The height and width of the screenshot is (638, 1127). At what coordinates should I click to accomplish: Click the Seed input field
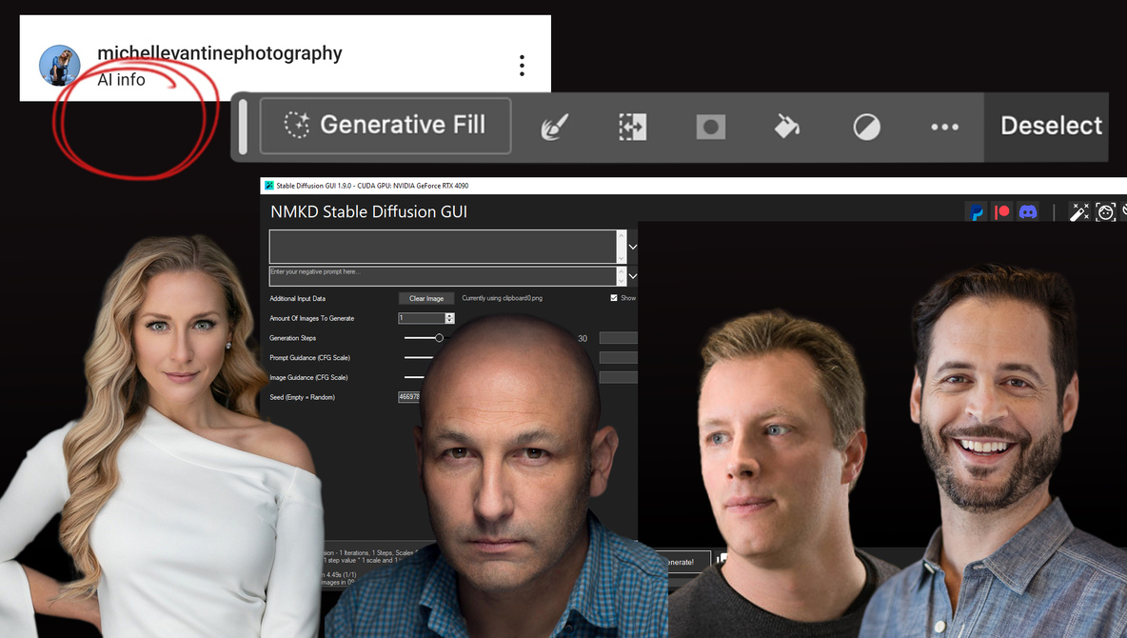pyautogui.click(x=409, y=397)
